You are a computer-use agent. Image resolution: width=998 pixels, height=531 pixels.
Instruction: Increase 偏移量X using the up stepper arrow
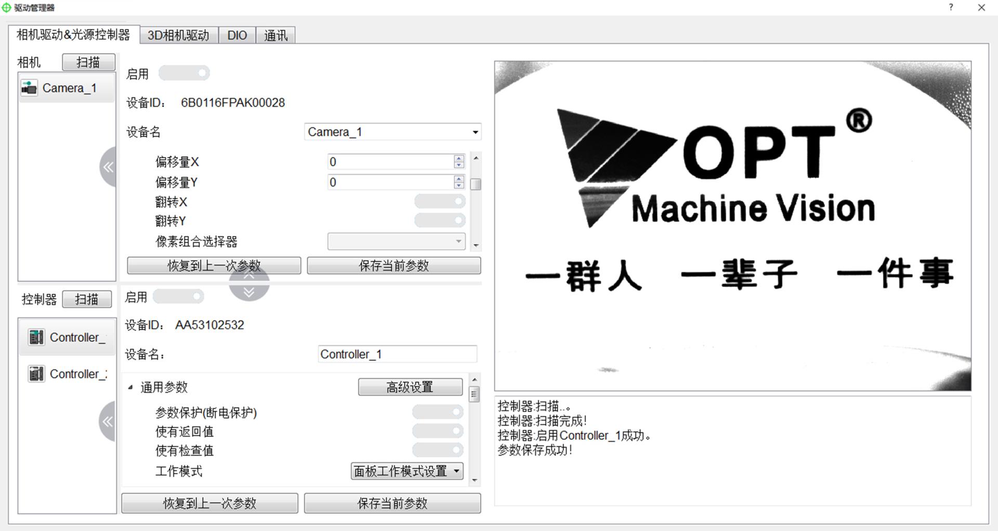click(458, 159)
